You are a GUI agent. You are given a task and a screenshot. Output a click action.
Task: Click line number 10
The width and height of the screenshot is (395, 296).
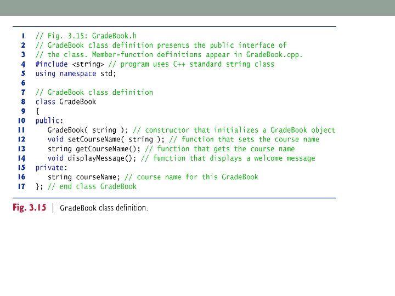21,121
